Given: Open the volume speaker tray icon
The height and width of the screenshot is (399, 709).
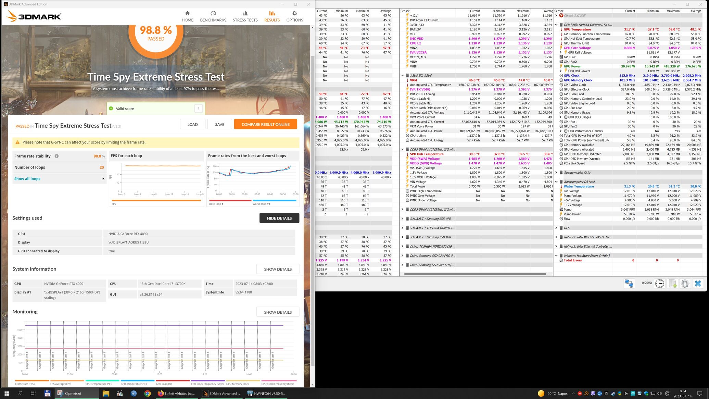Looking at the screenshot, I should [x=659, y=394].
